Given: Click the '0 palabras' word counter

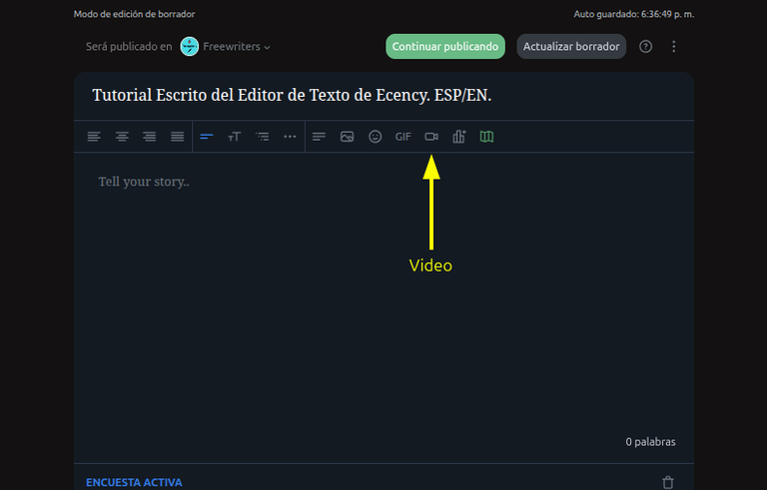Looking at the screenshot, I should point(650,442).
